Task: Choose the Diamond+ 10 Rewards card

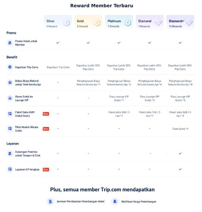Action: pyautogui.click(x=180, y=23)
